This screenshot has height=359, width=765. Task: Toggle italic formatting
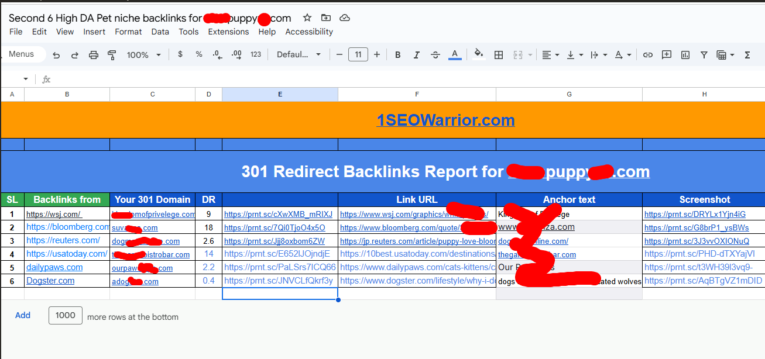tap(417, 55)
